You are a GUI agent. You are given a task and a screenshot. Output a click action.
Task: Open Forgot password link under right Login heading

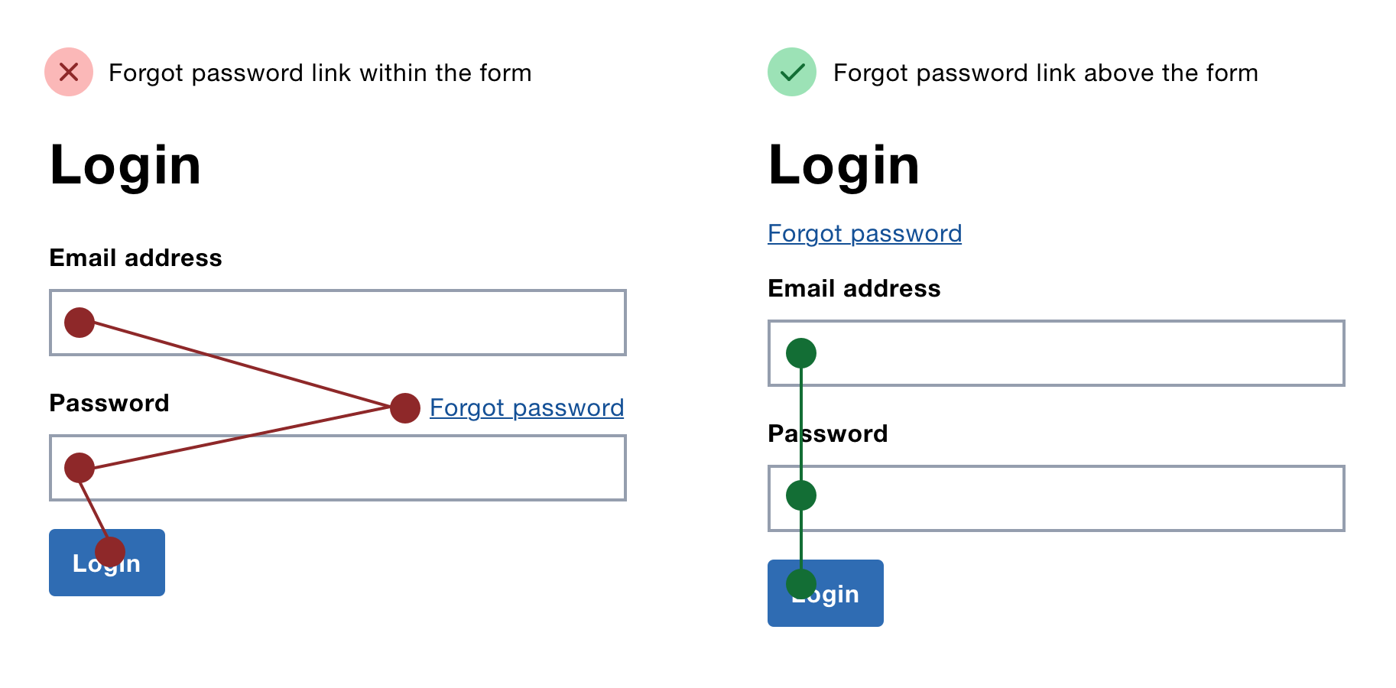[x=865, y=233]
